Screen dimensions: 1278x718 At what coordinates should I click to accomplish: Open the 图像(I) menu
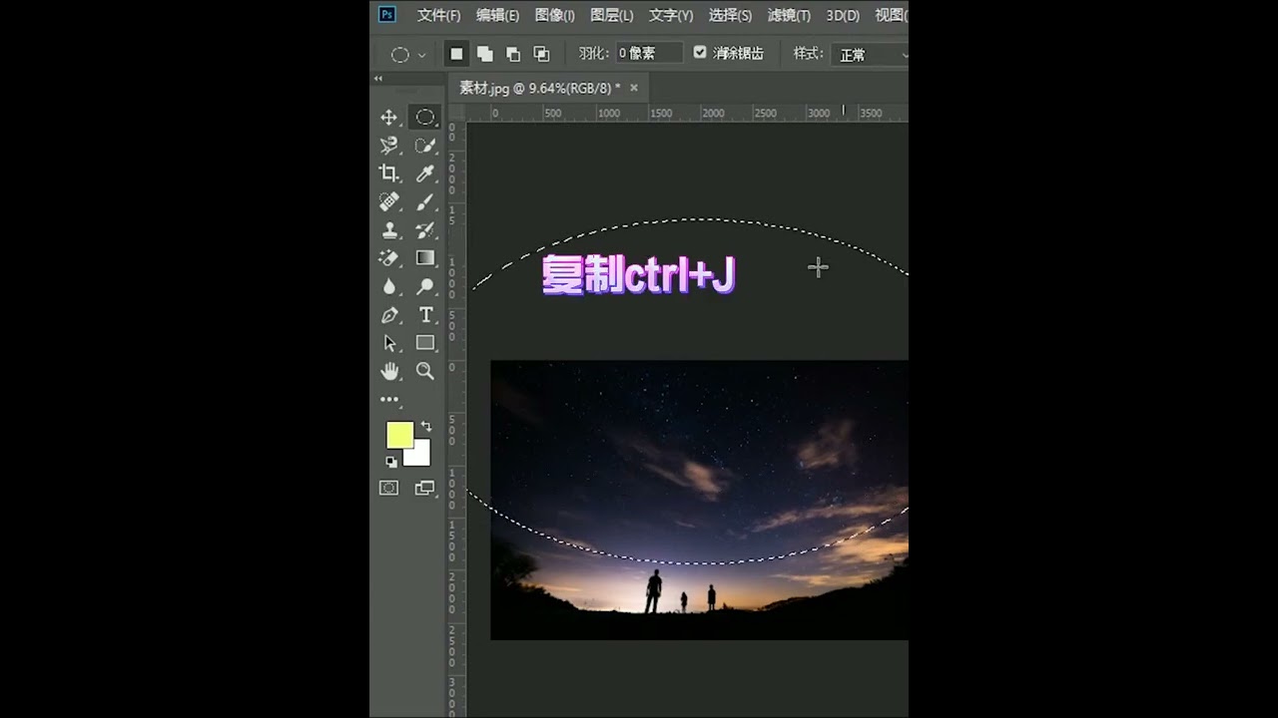[x=554, y=15]
